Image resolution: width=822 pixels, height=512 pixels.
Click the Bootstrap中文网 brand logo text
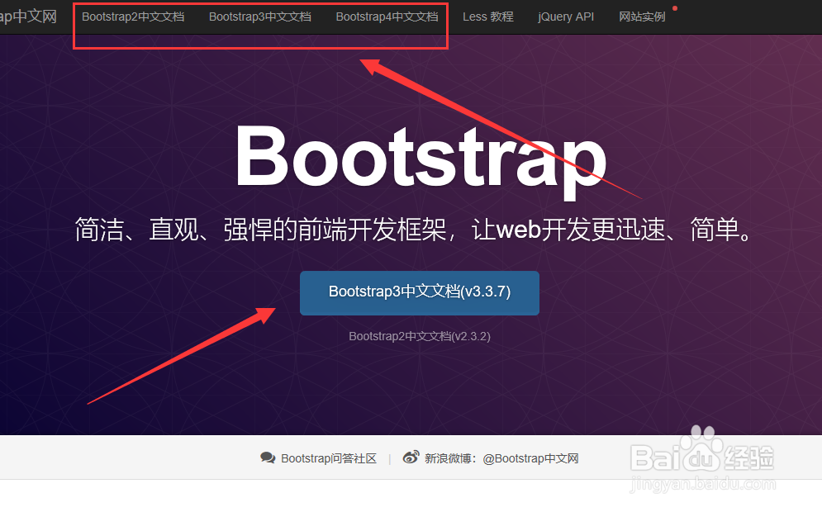click(x=28, y=17)
